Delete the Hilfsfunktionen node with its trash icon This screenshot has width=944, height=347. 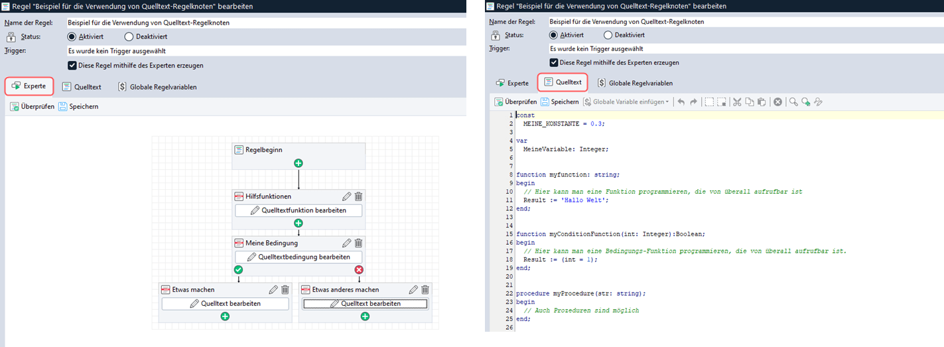358,196
